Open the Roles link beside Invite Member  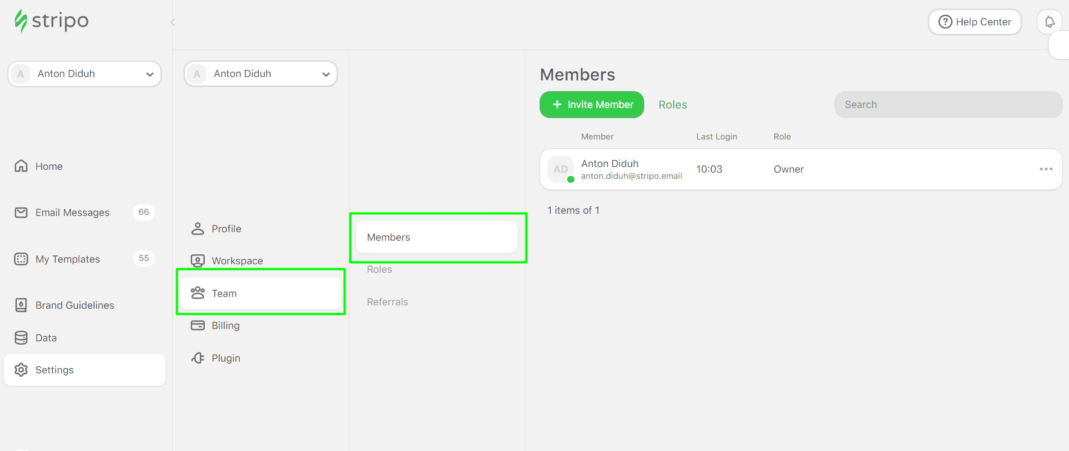coord(672,105)
